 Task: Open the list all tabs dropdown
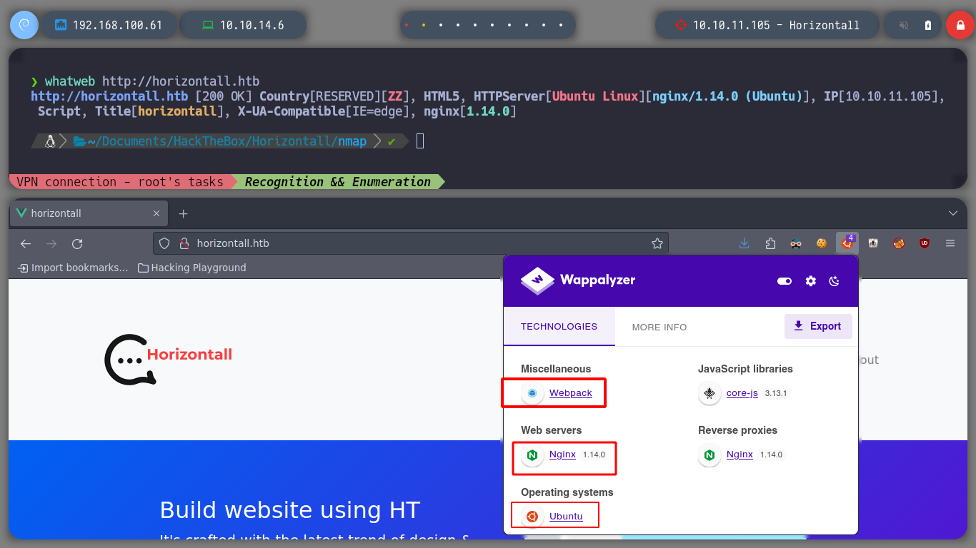coord(952,213)
